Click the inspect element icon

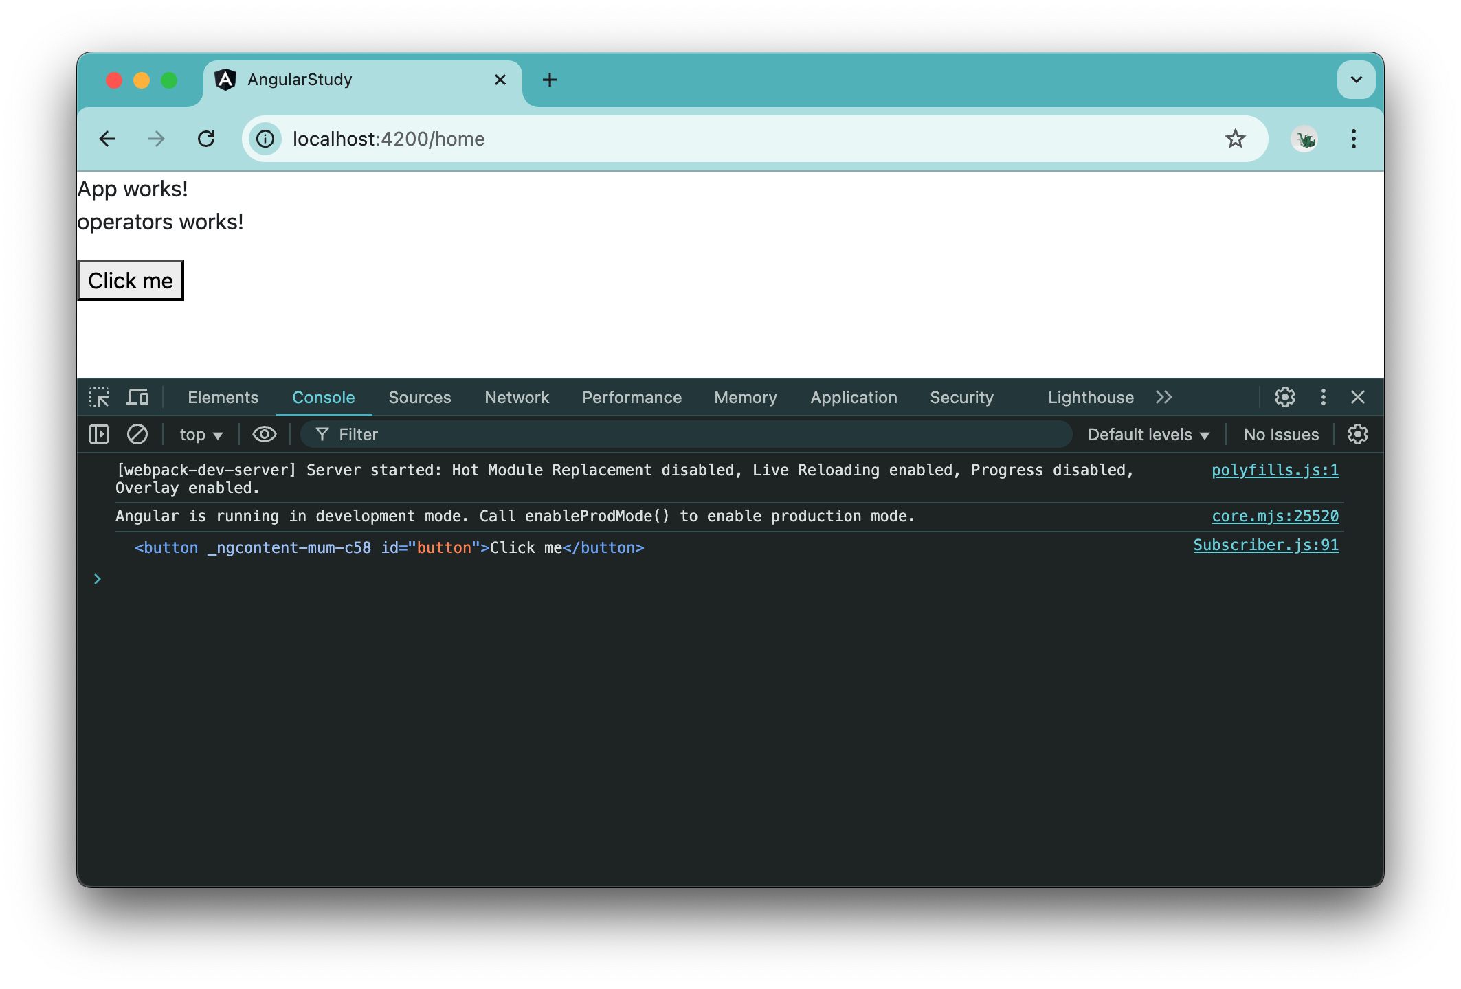100,396
